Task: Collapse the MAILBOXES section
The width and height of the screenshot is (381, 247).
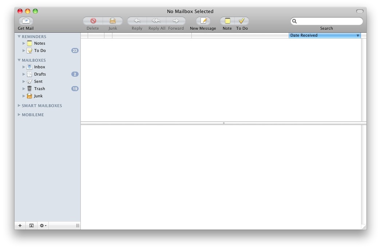Action: click(19, 60)
